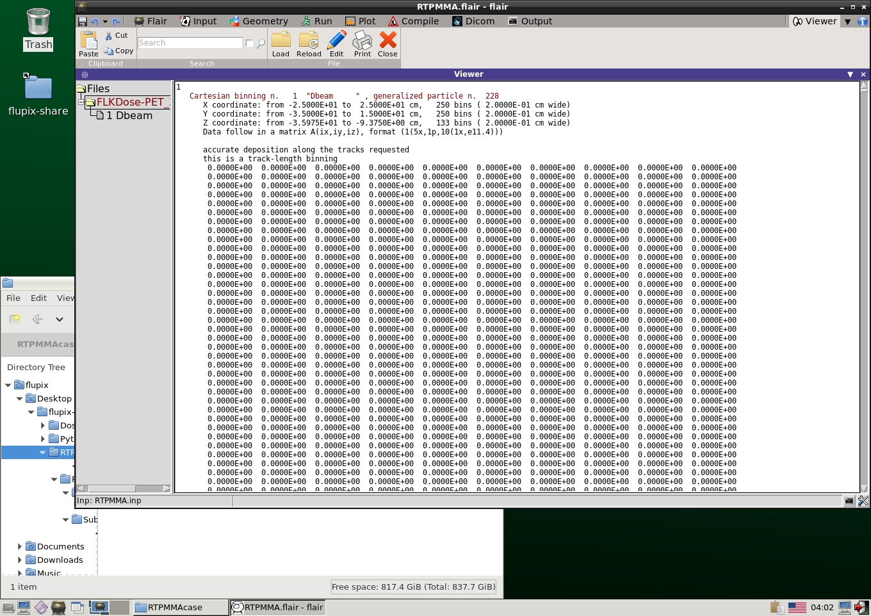871x616 pixels.
Task: Print the file using the Print icon
Action: click(x=362, y=44)
